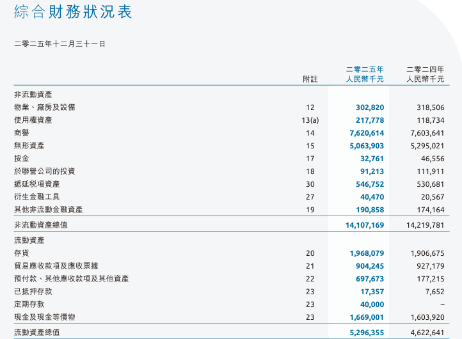Click the 附註 column header
462x339 pixels.
coord(310,79)
